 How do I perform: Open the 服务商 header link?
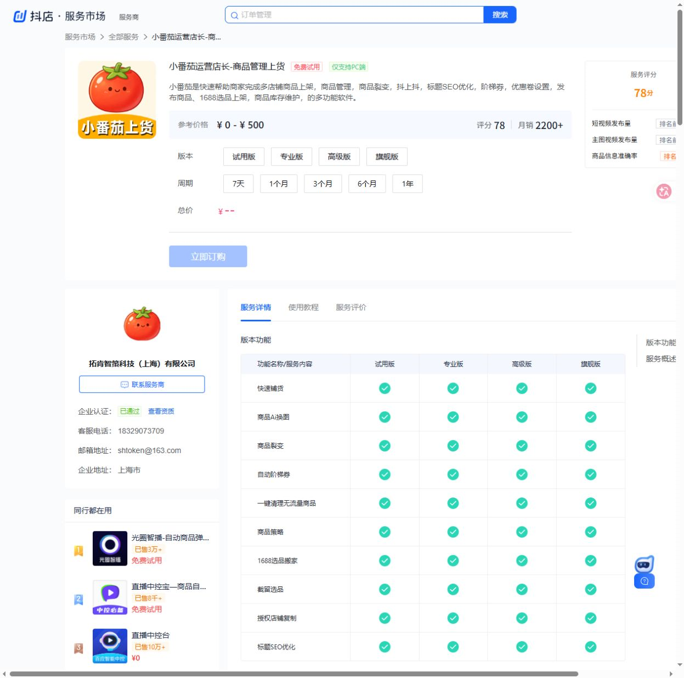[x=129, y=17]
